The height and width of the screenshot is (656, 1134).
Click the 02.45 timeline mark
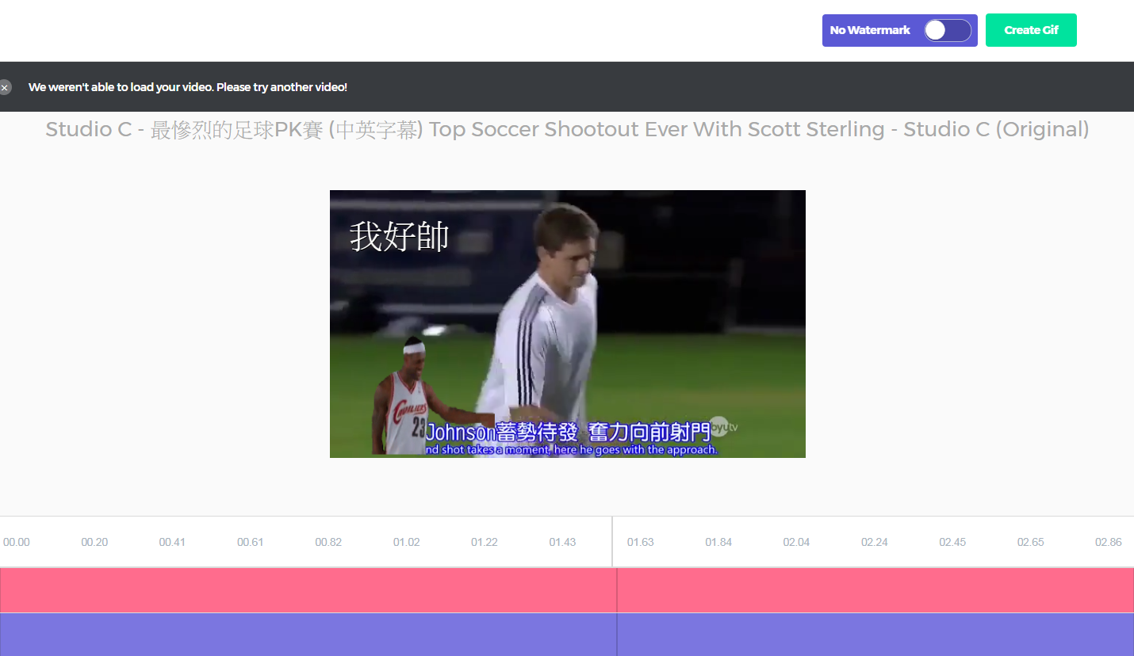pos(953,543)
